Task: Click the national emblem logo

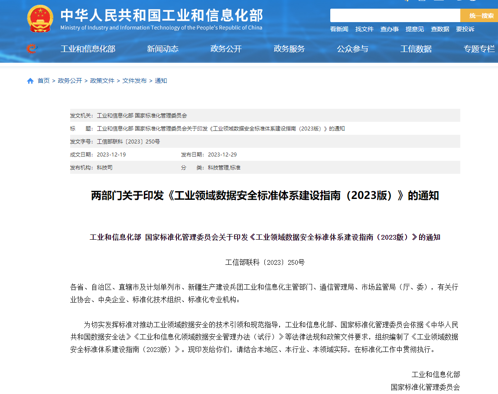Action: tap(40, 19)
